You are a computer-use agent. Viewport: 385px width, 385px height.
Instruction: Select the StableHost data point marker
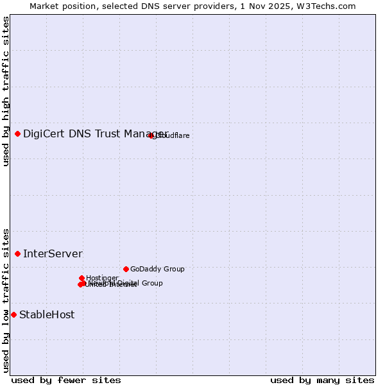point(14,314)
